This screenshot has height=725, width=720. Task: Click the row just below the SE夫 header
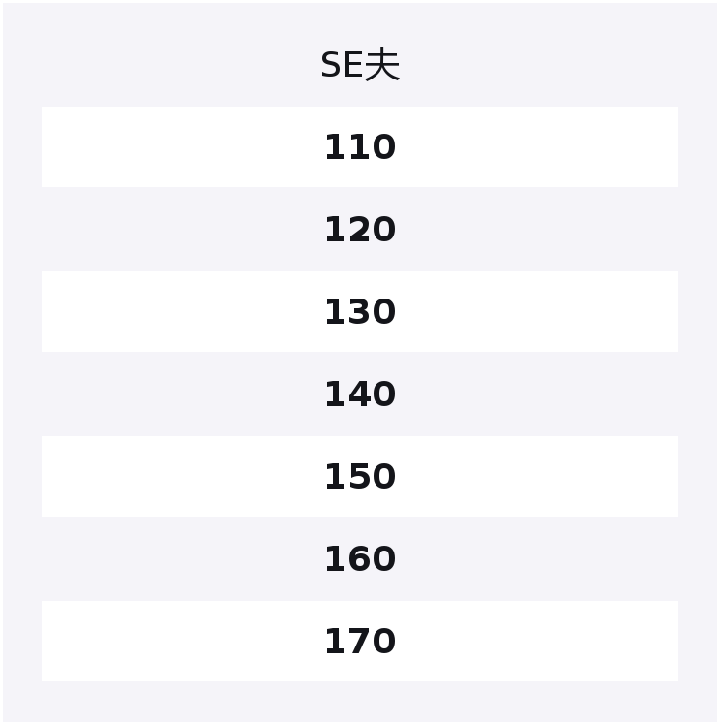coord(360,147)
